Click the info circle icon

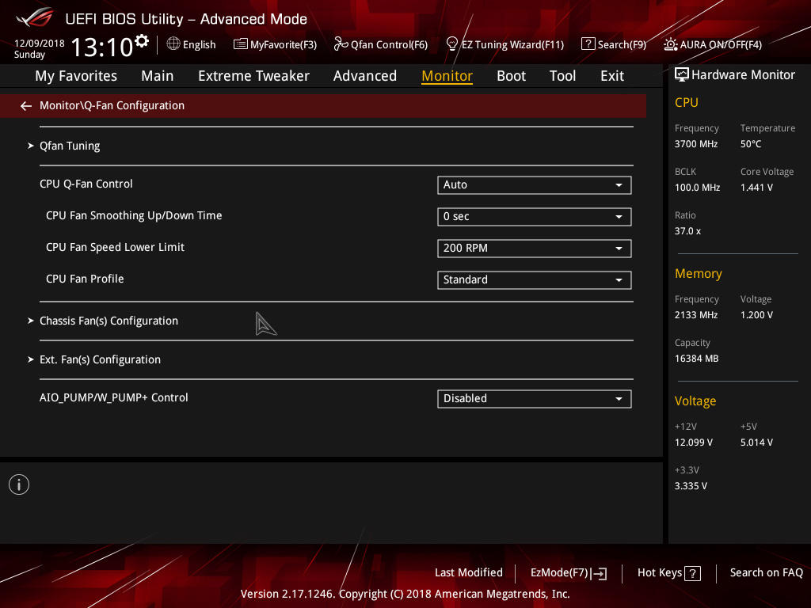click(x=19, y=484)
